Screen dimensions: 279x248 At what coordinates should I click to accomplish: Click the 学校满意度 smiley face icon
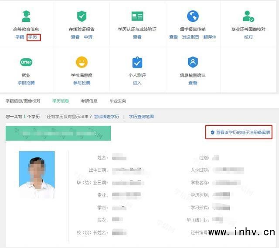point(82,62)
